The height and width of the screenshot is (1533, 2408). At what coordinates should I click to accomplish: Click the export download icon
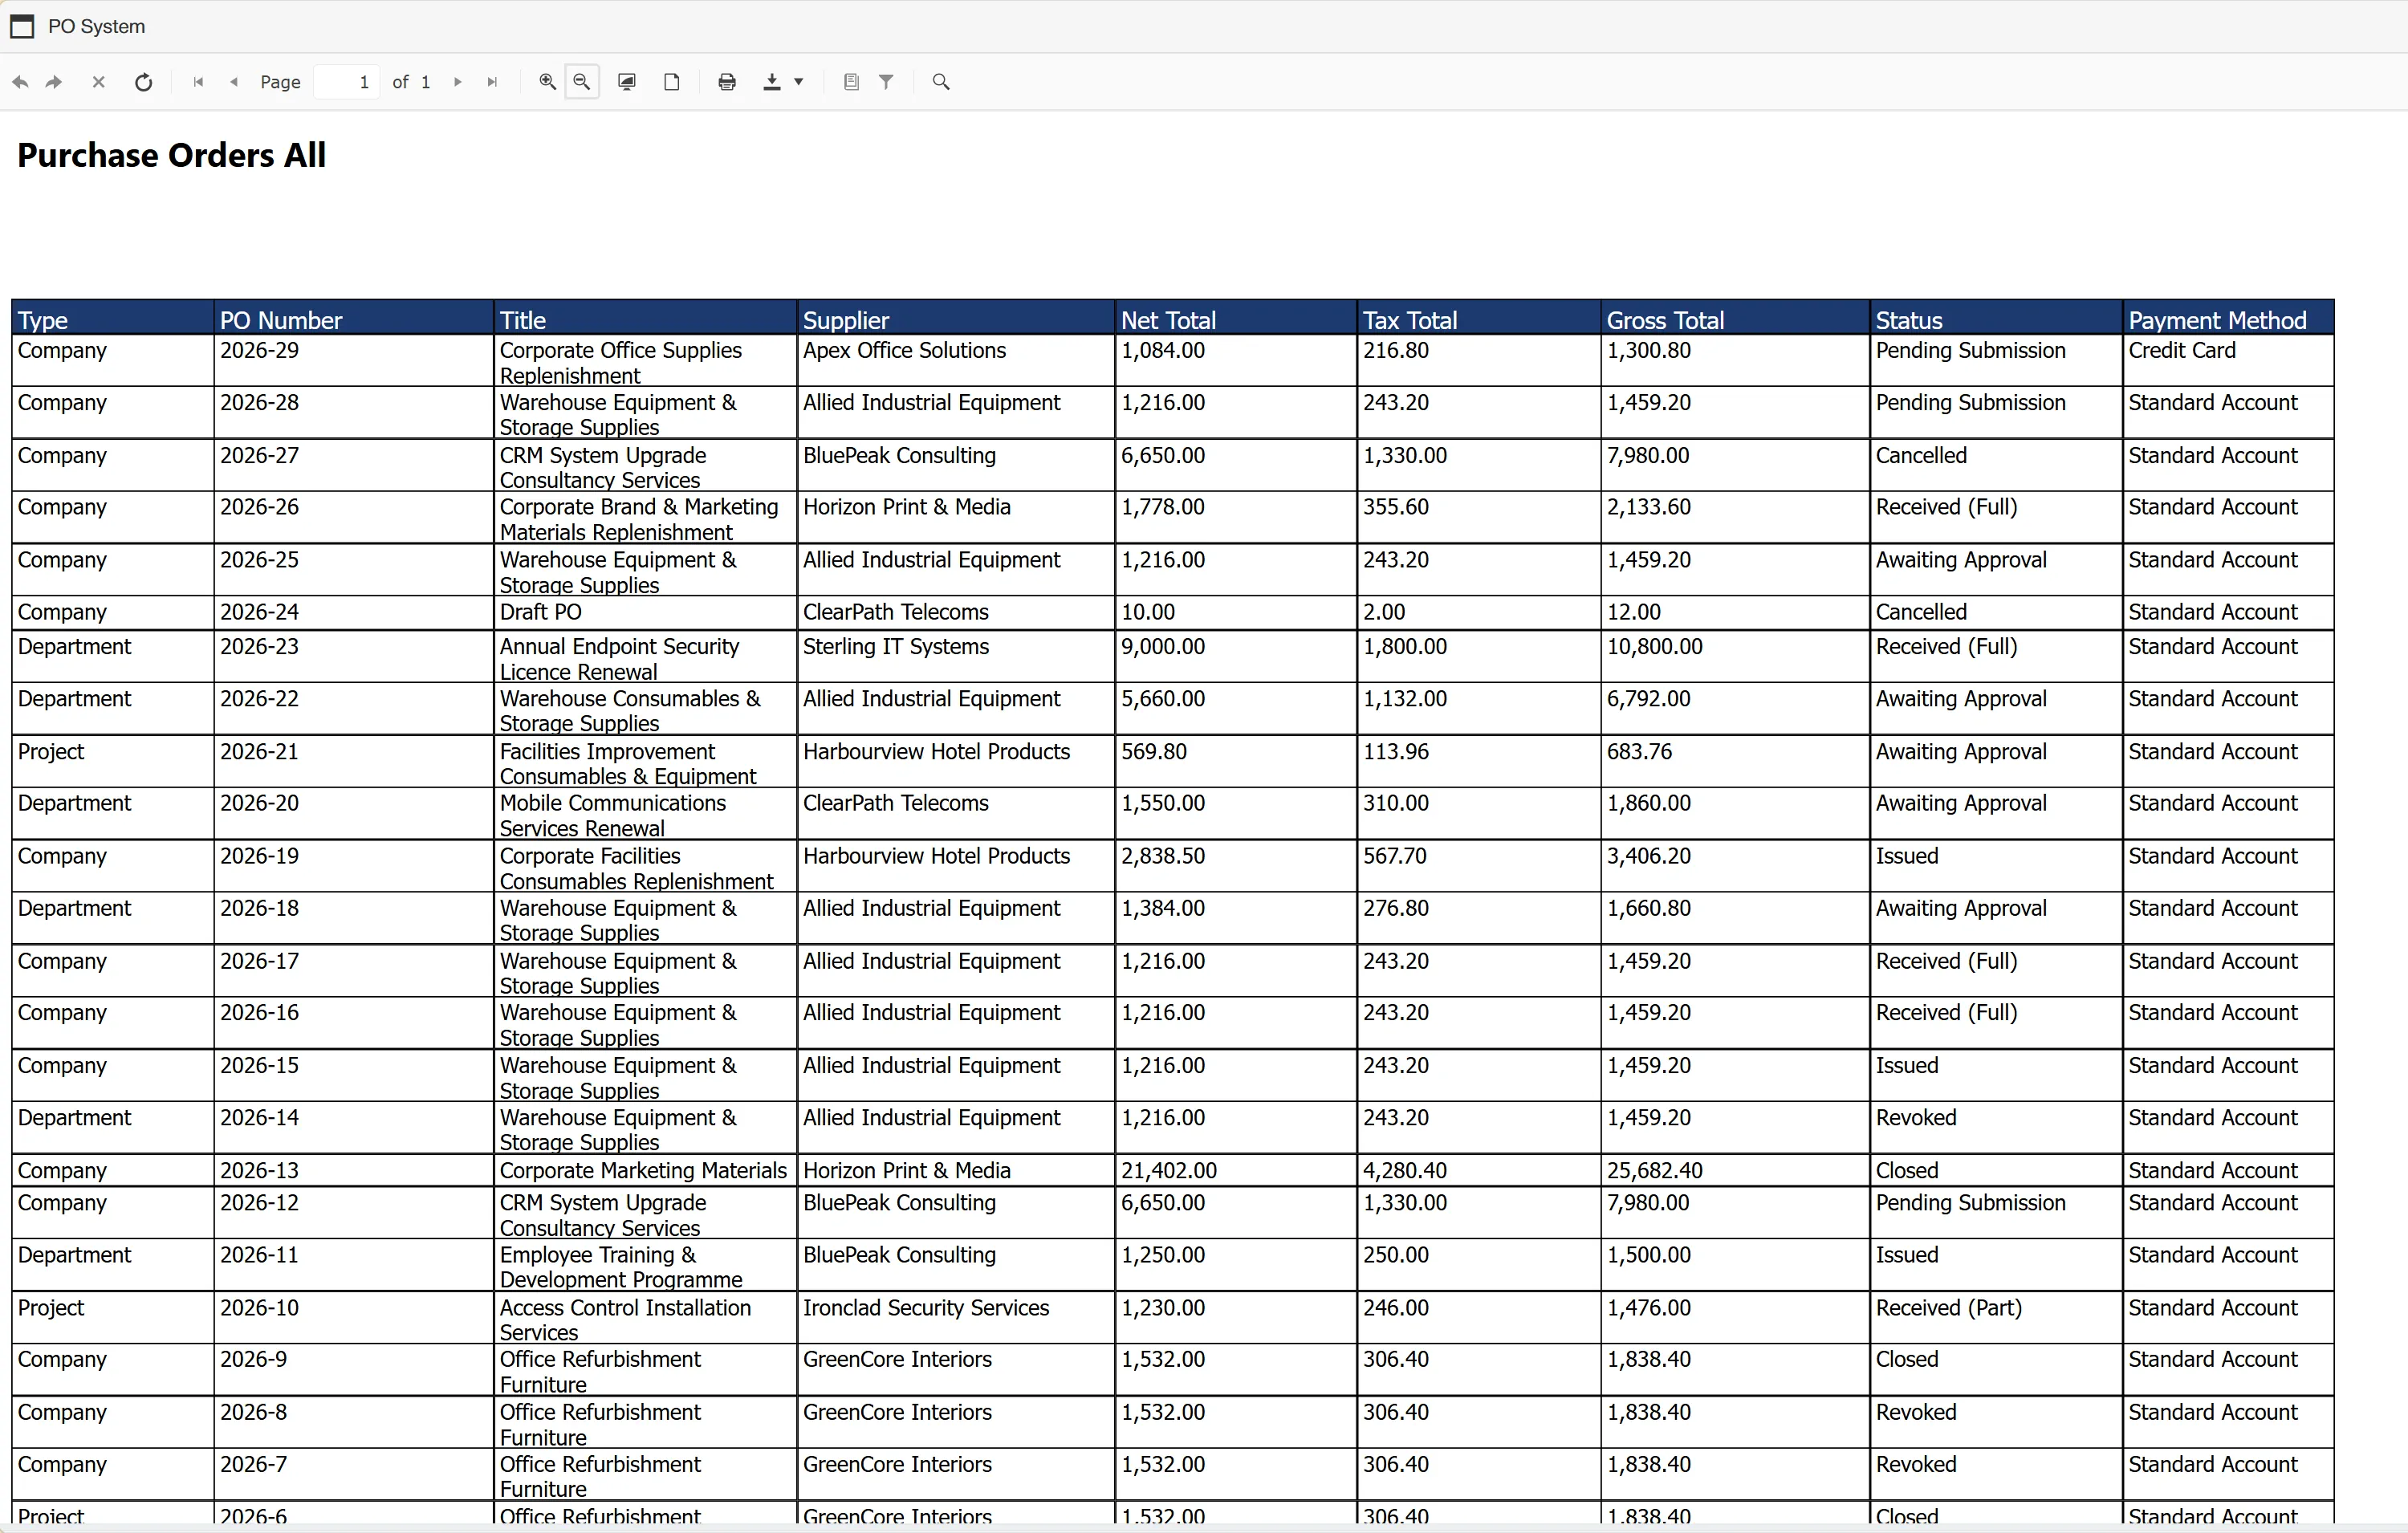(x=772, y=82)
